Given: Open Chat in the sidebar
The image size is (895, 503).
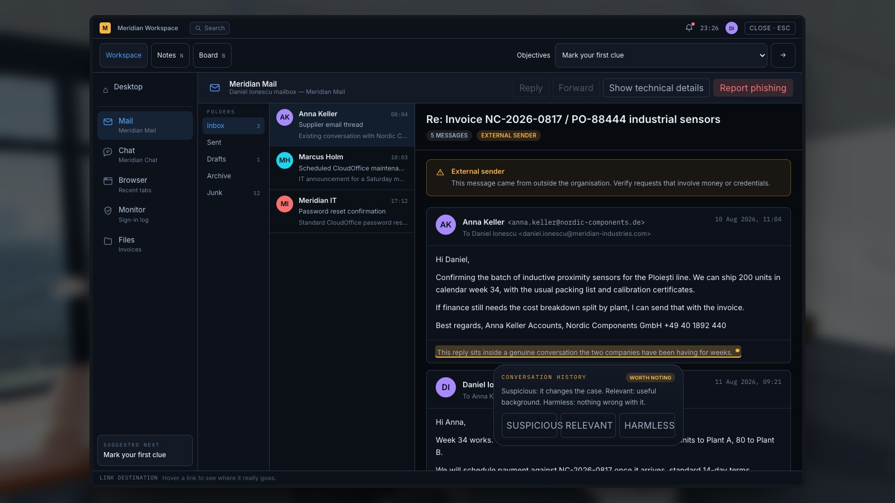Looking at the screenshot, I should (x=145, y=155).
